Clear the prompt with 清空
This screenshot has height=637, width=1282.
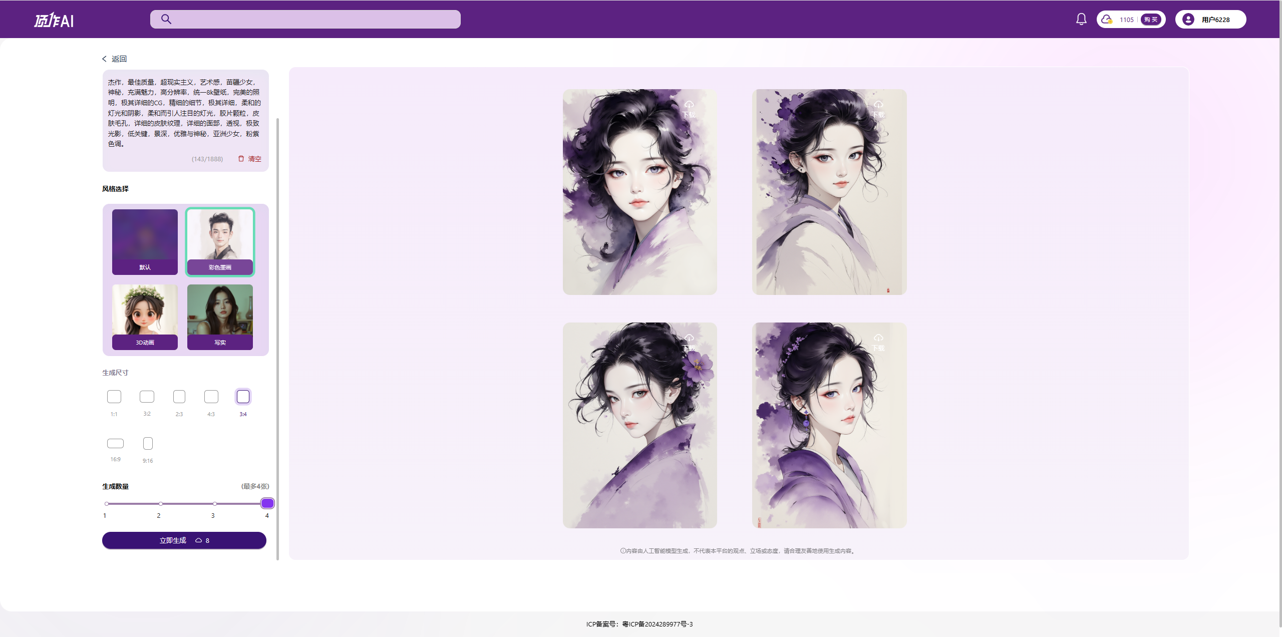[249, 159]
